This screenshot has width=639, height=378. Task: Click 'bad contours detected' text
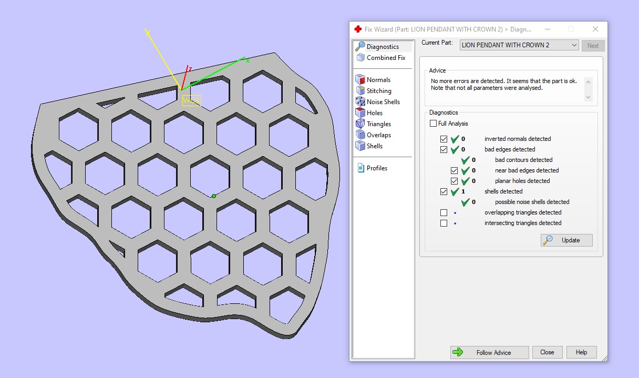524,160
